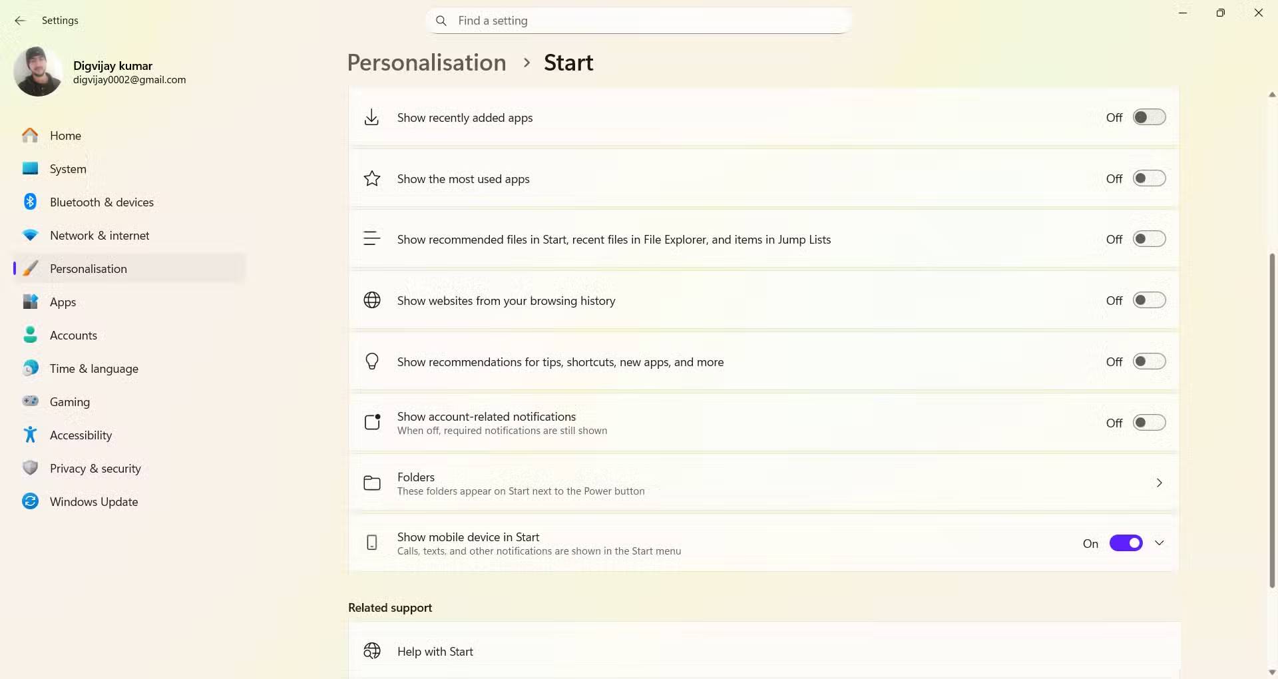Click the Find a setting search box
This screenshot has width=1278, height=679.
[639, 21]
